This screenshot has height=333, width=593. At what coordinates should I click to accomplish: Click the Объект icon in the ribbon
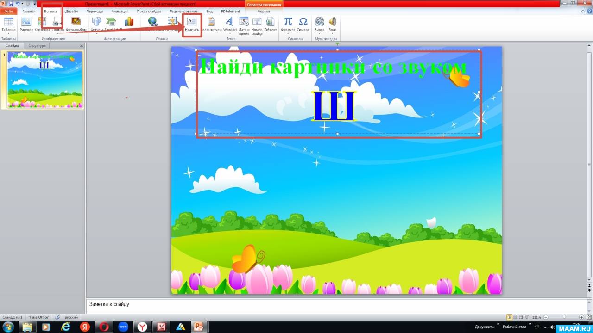(271, 24)
